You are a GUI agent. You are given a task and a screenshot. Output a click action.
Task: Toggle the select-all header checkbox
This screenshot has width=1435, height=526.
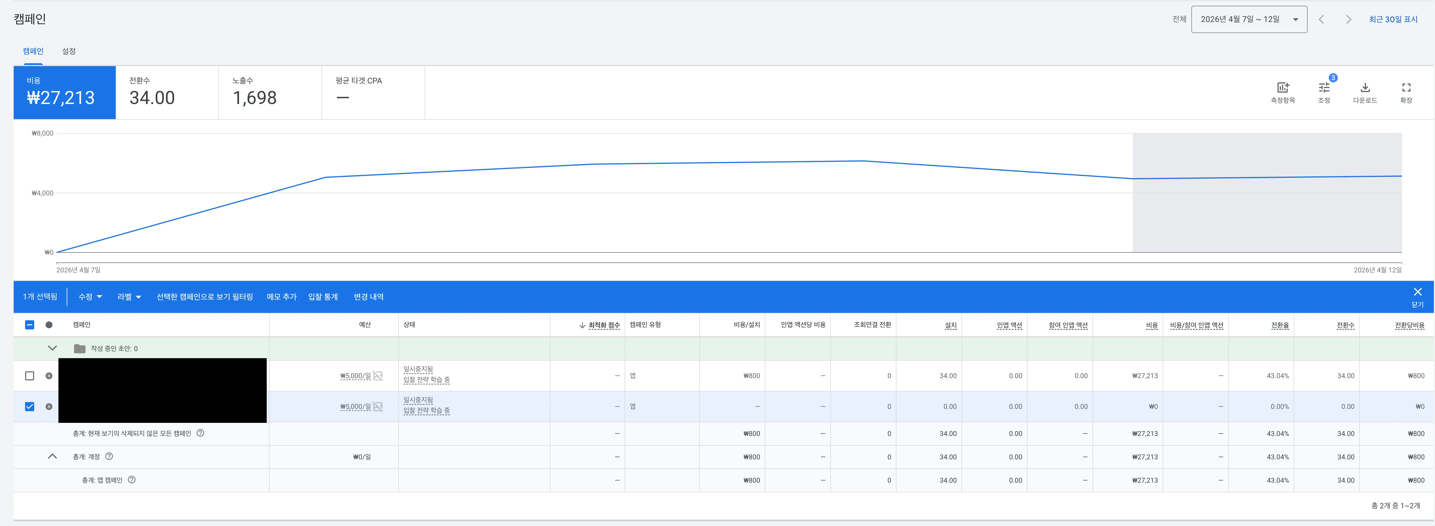(x=30, y=325)
